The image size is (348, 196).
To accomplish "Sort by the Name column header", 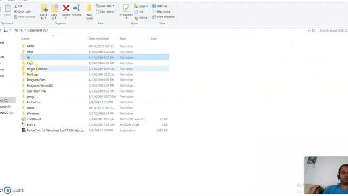I will click(x=26, y=39).
